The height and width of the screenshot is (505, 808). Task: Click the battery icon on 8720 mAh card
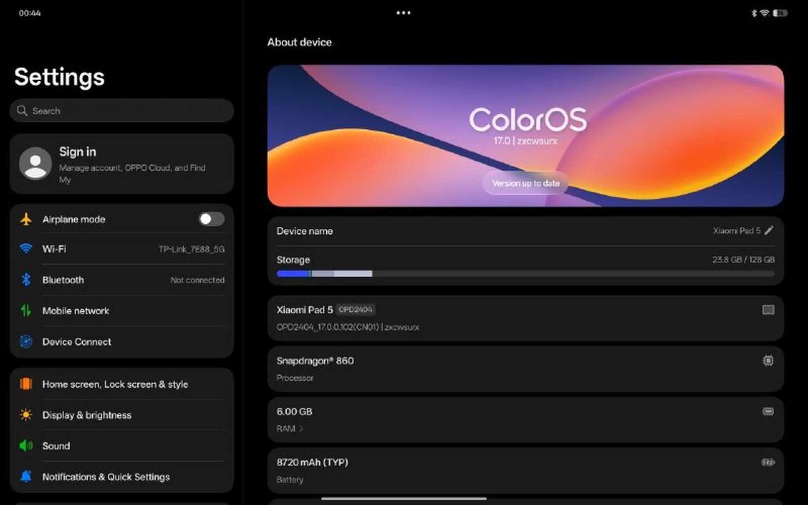pos(768,462)
